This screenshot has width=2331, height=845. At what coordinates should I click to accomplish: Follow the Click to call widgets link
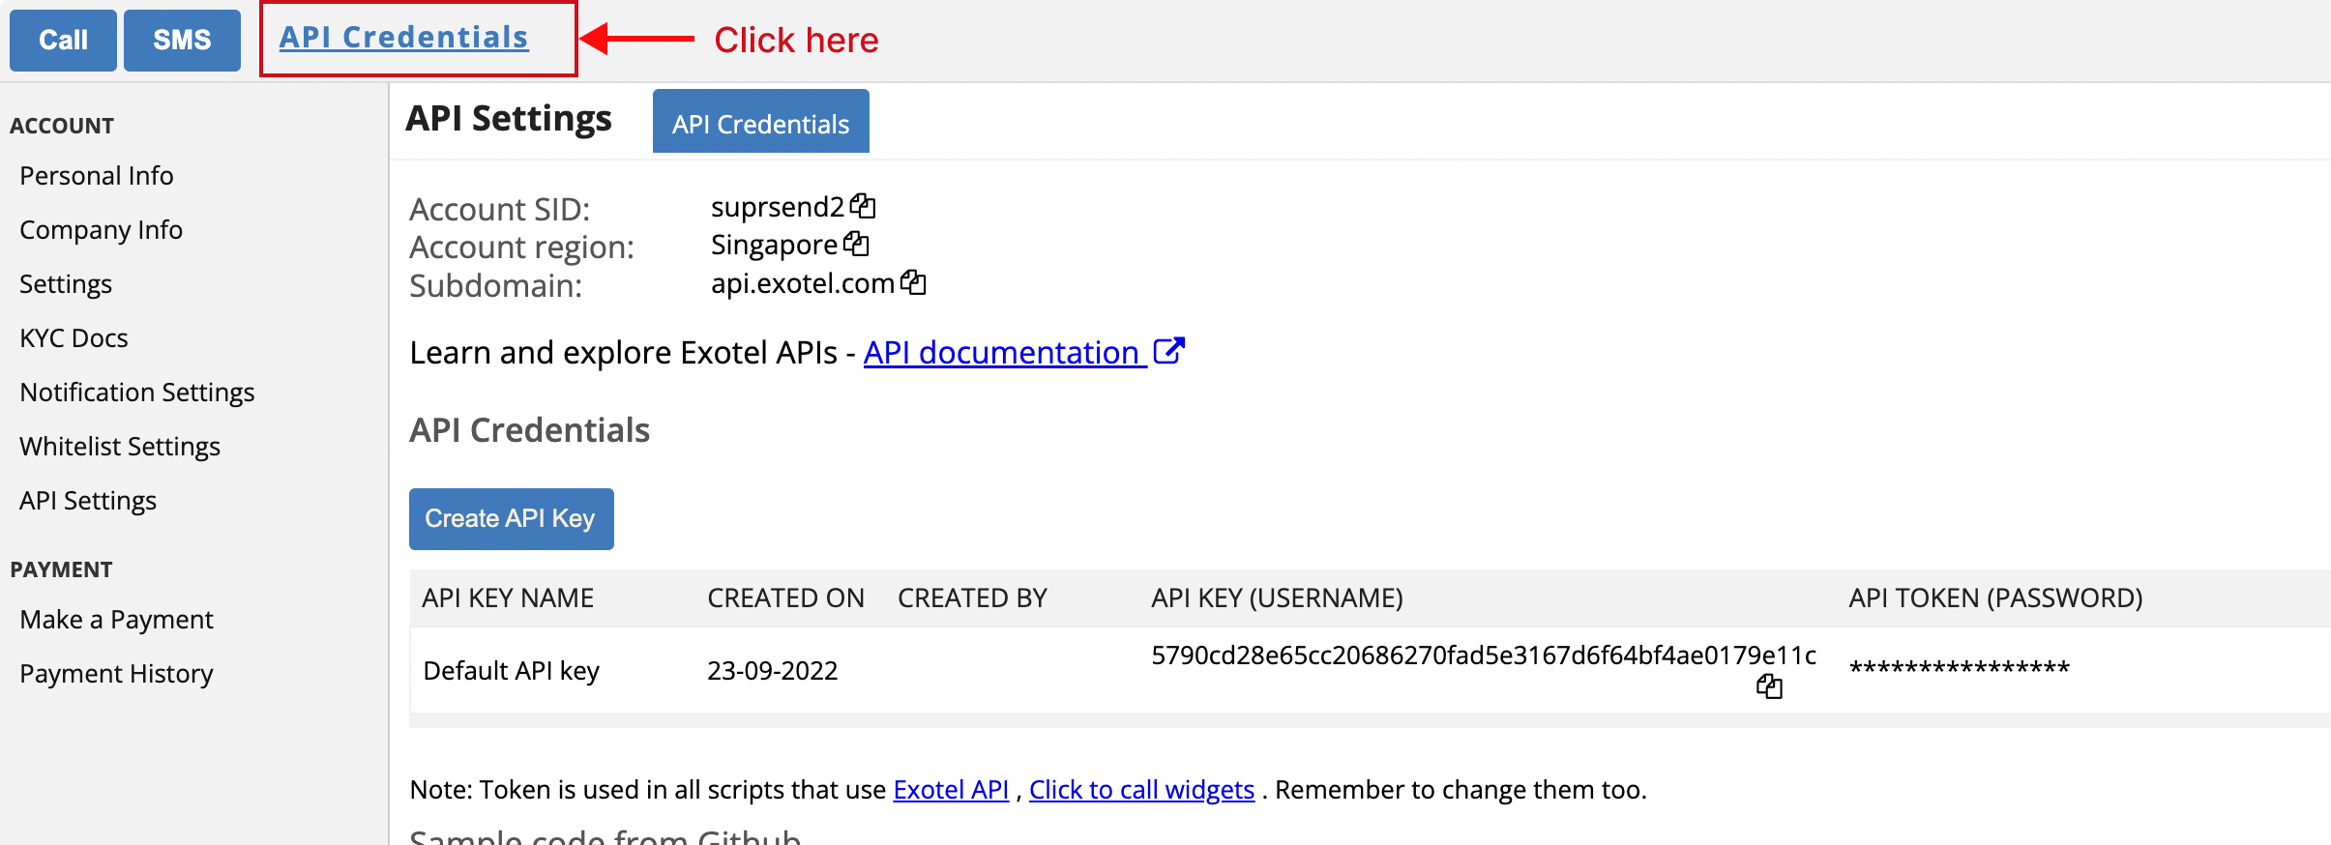[x=1141, y=790]
